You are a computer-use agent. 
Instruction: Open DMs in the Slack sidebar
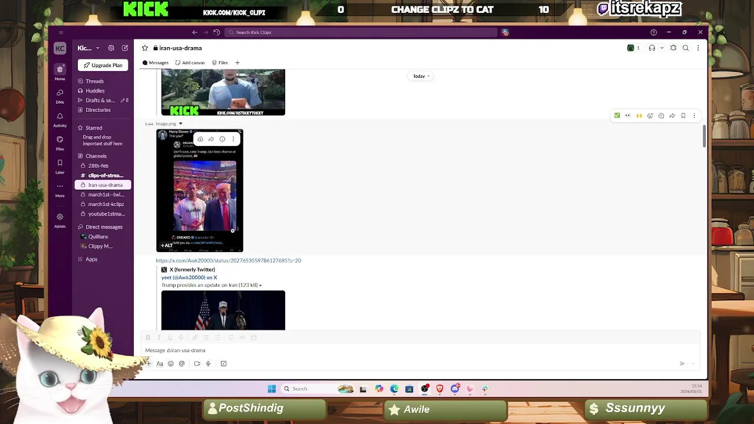click(x=59, y=95)
